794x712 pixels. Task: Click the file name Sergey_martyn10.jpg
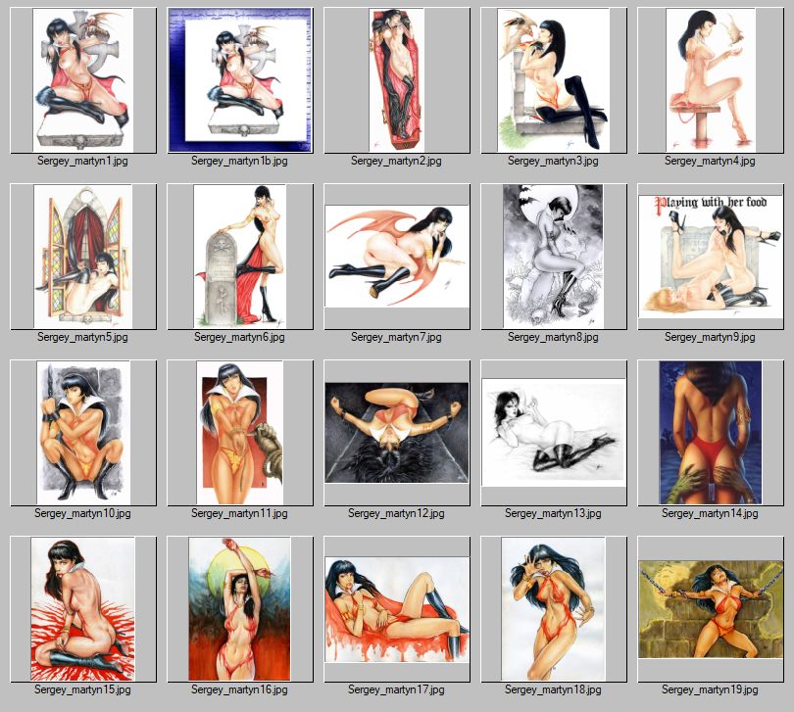[x=82, y=513]
